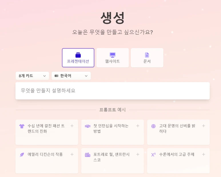The width and height of the screenshot is (221, 177).
Task: Click the 무엇을 만들지 설명하세요 input field
Action: tap(112, 91)
